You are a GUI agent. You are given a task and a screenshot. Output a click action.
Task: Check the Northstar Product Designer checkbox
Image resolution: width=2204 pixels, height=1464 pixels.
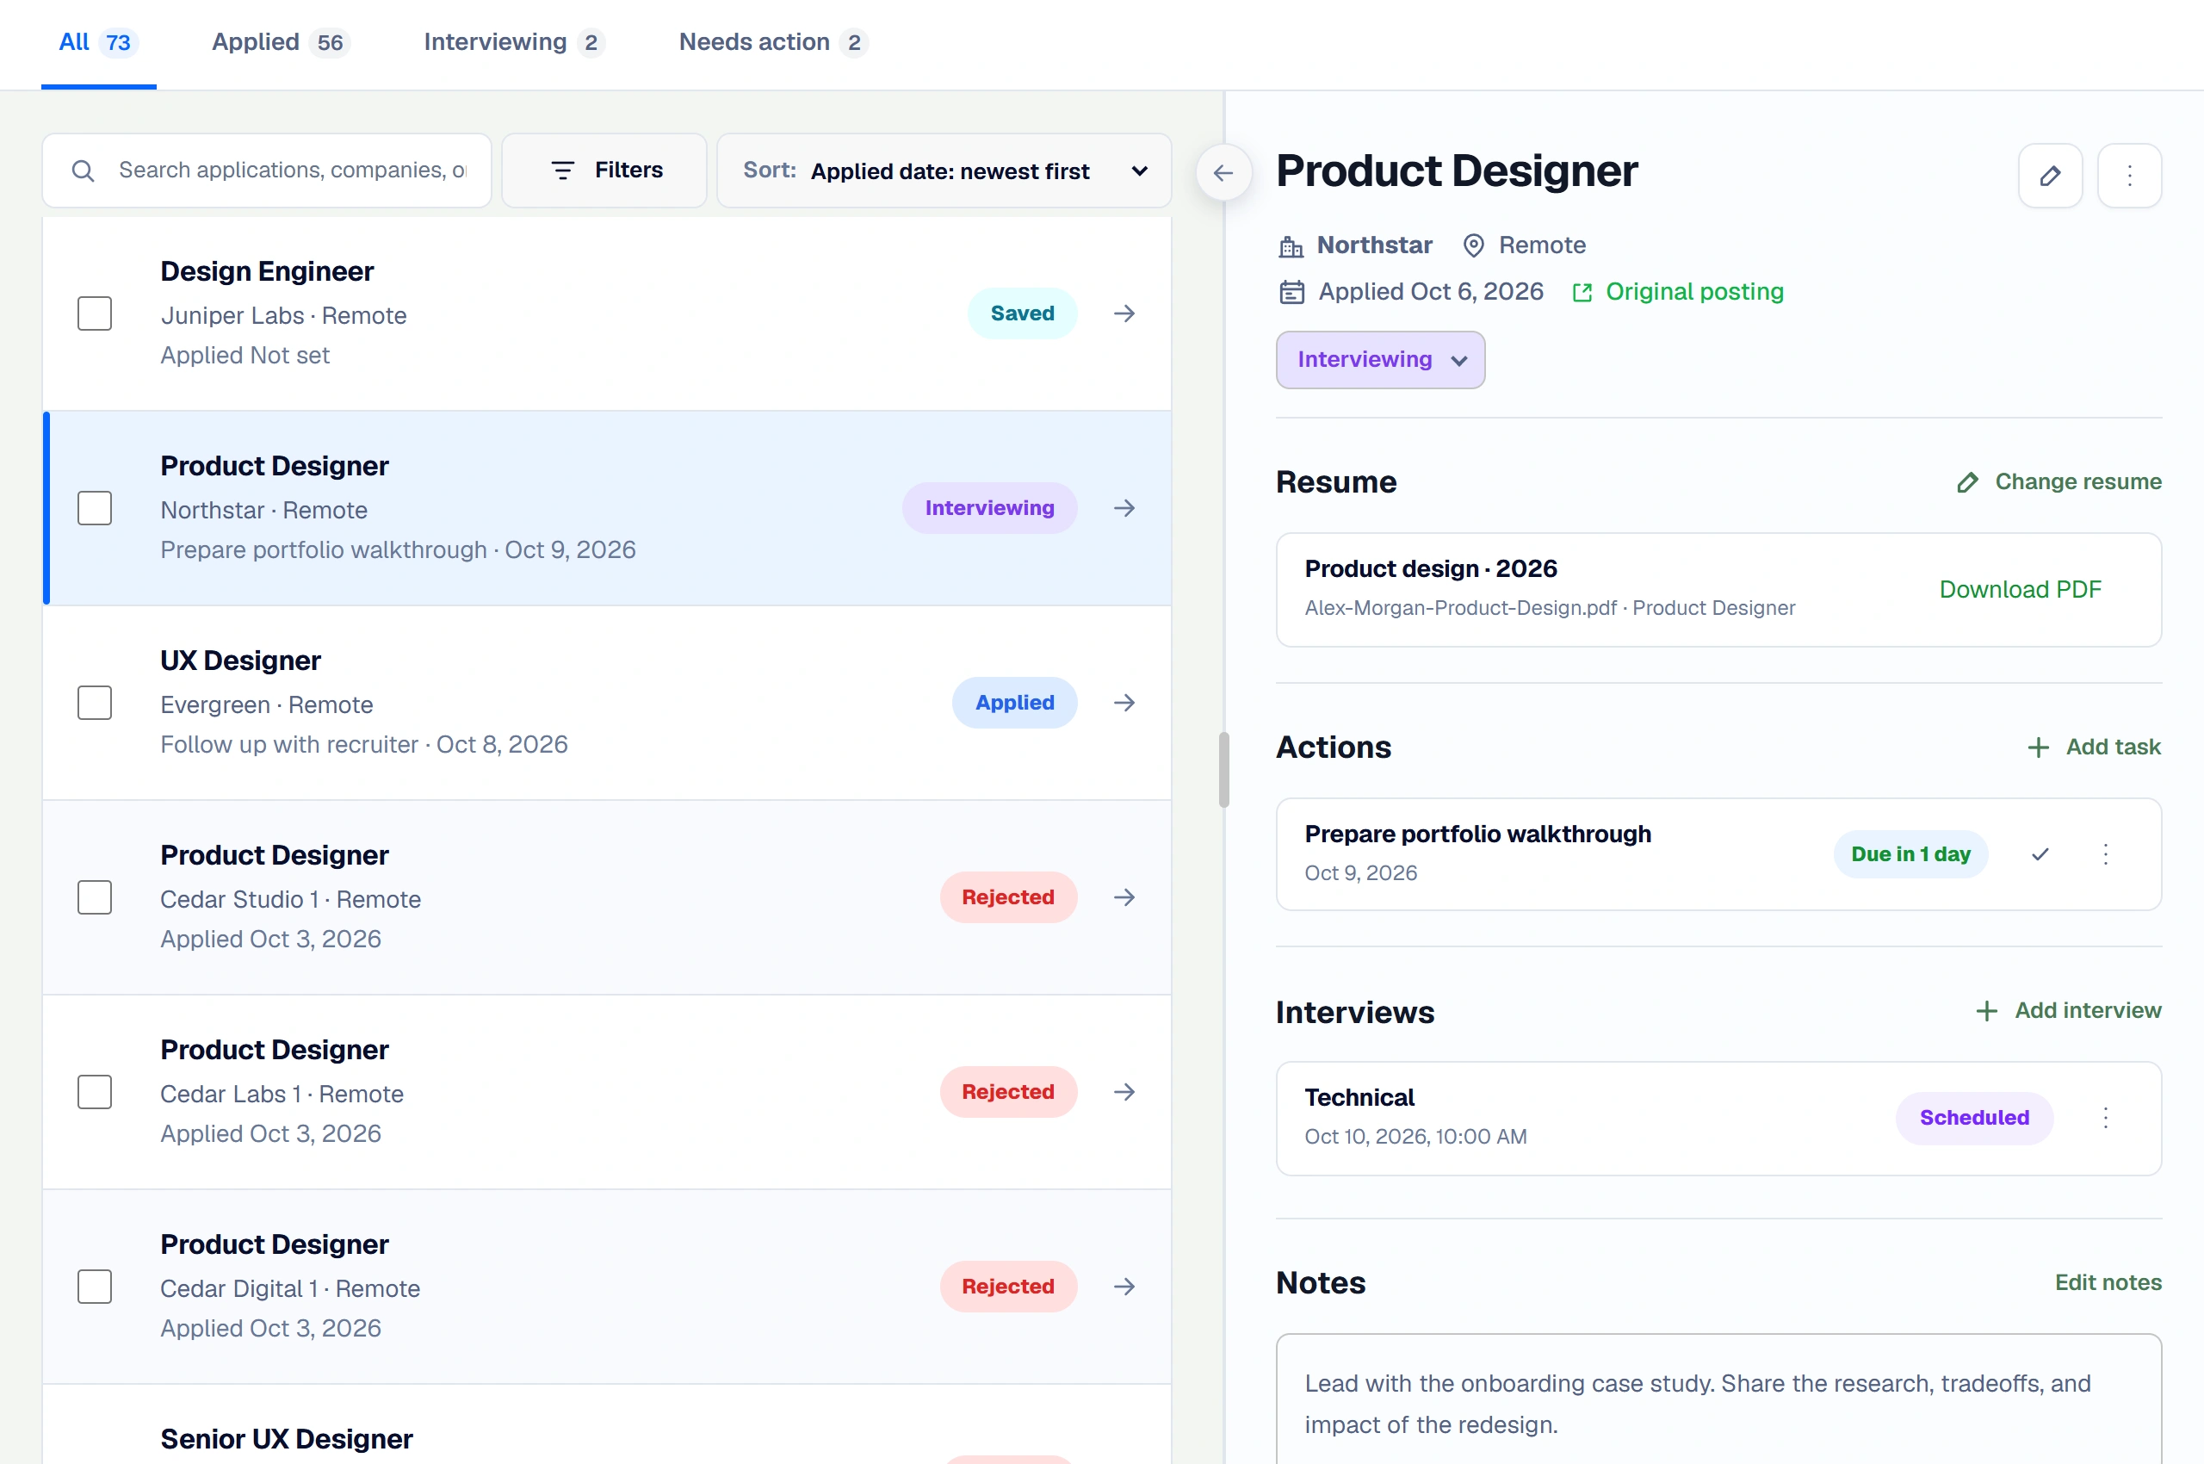coord(95,508)
